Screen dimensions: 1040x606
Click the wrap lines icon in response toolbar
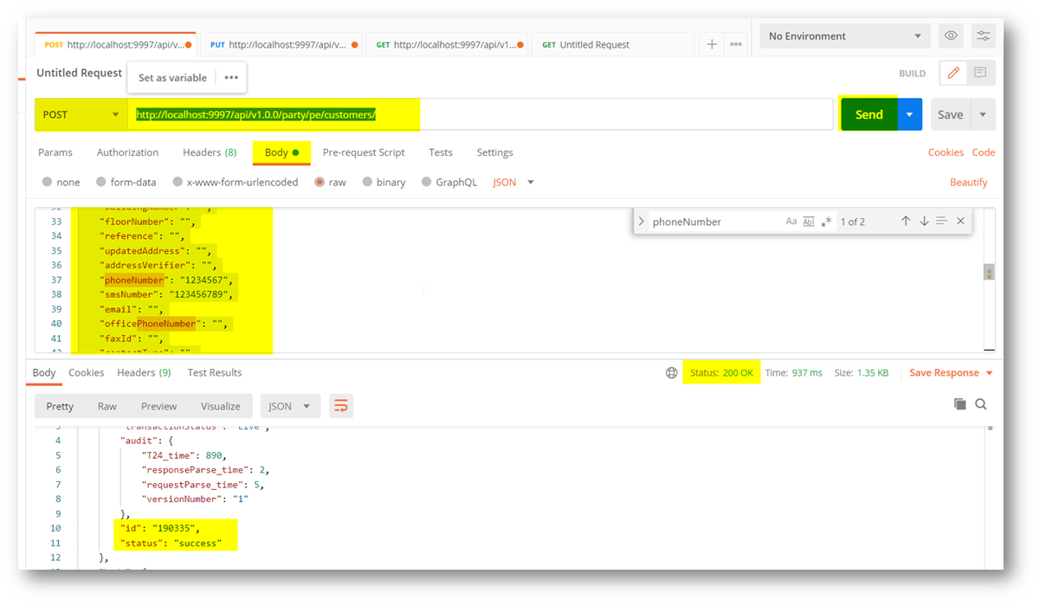341,406
